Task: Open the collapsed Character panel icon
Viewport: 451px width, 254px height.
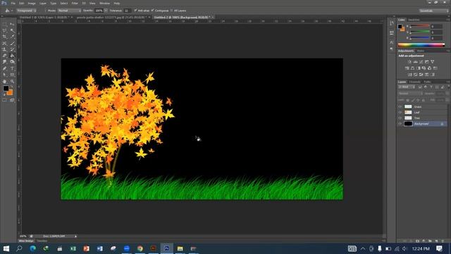Action: 392,42
